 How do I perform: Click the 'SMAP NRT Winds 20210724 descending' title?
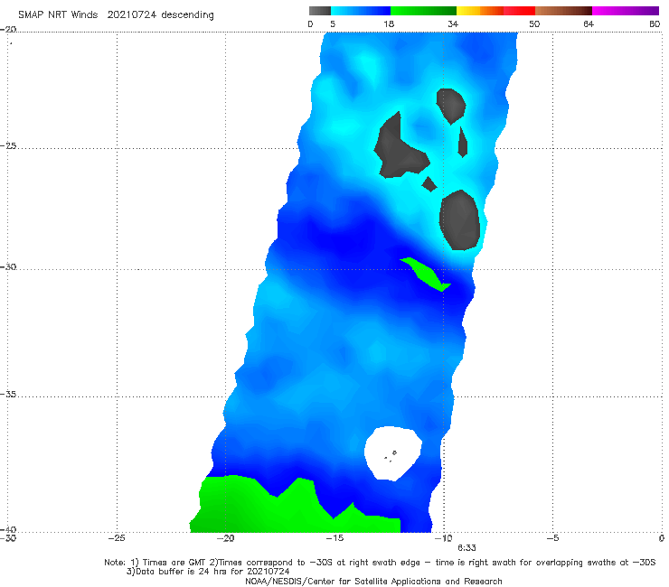click(116, 15)
